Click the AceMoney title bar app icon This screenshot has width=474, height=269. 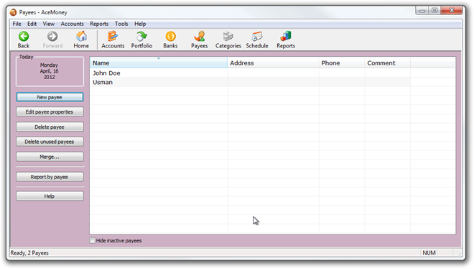click(14, 12)
